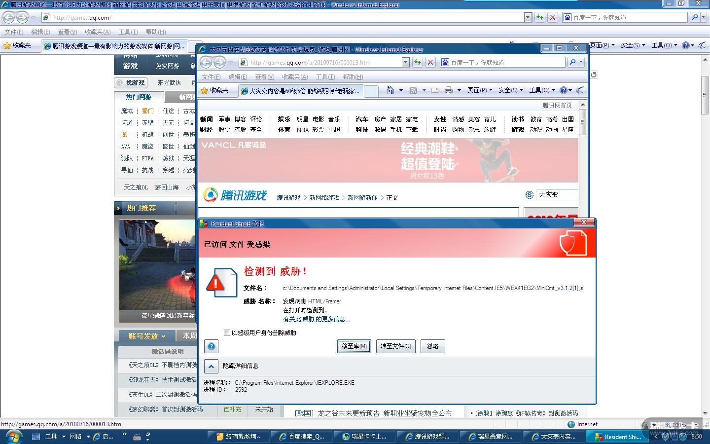Switch to 瑞星卡卡上 taskbar button

tap(364, 437)
